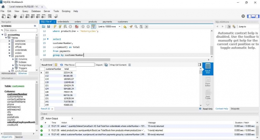This screenshot has width=260, height=140.
Task: Switch to Administration navigator tab
Action: (8, 73)
